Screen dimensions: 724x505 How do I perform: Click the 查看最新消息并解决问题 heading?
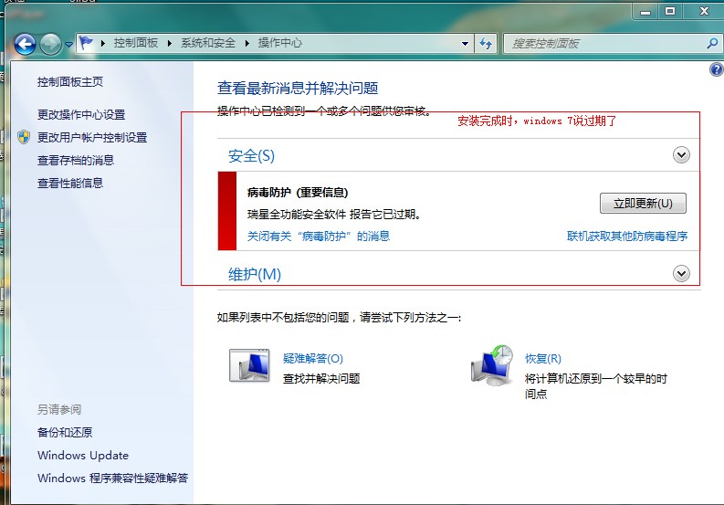[298, 88]
